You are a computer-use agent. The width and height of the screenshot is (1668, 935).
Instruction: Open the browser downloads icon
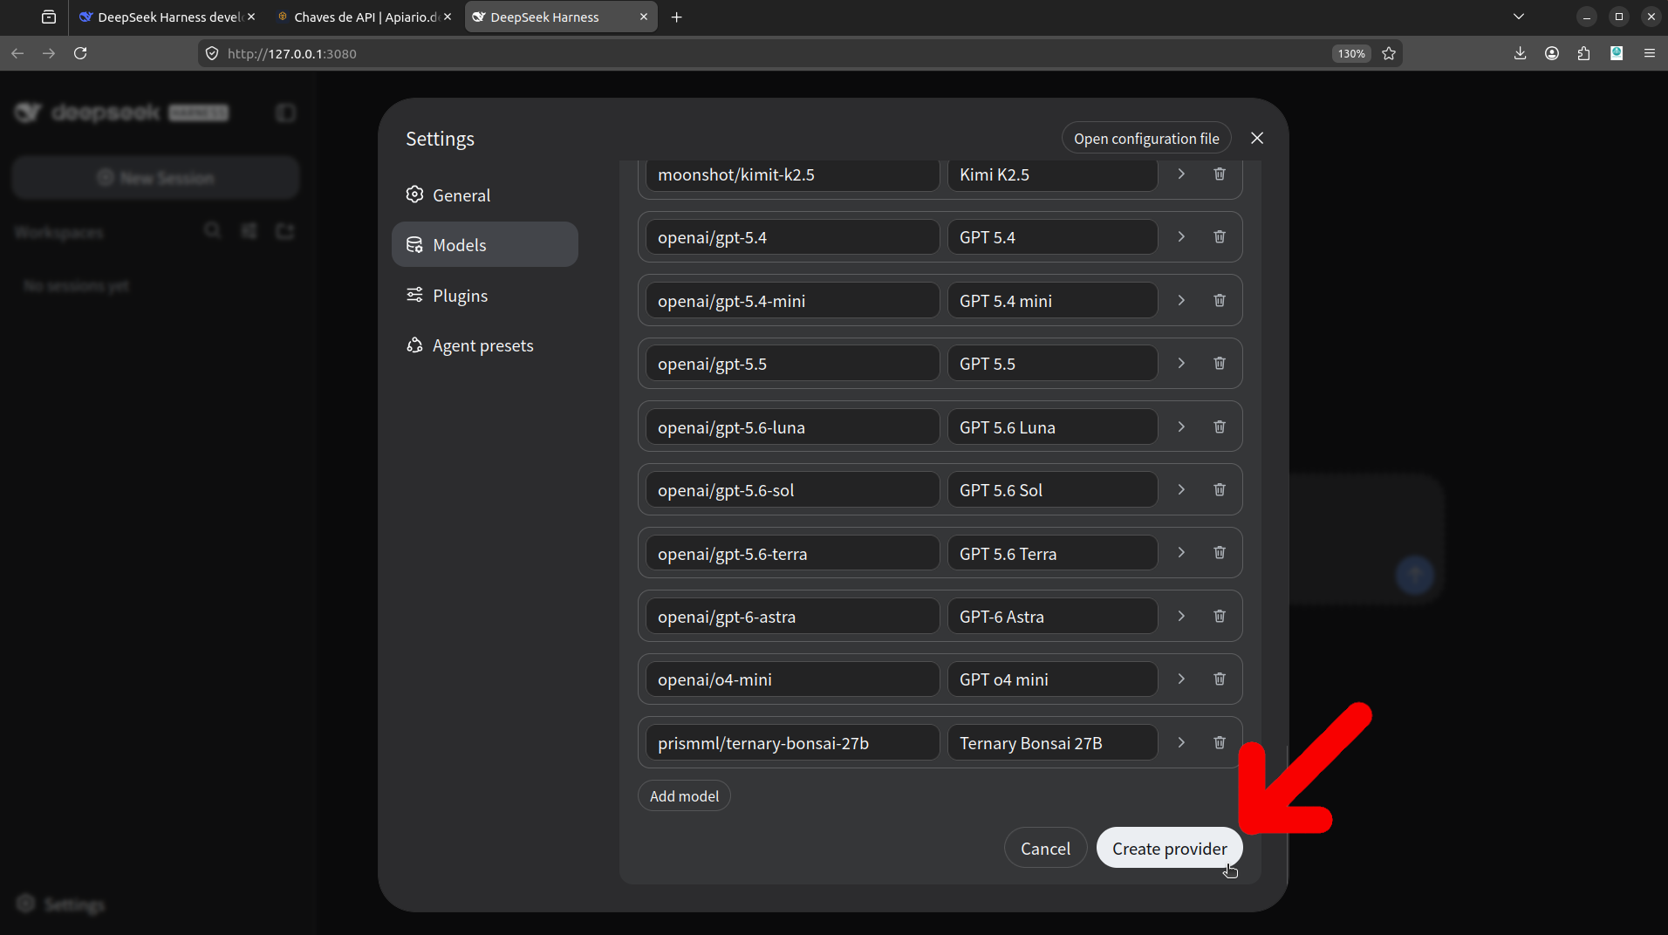pyautogui.click(x=1520, y=53)
